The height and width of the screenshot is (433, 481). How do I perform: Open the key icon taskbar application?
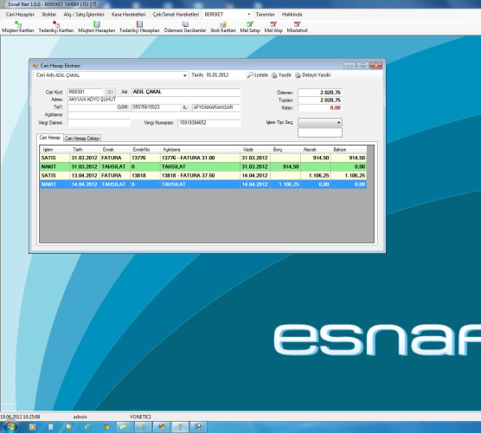(x=180, y=427)
